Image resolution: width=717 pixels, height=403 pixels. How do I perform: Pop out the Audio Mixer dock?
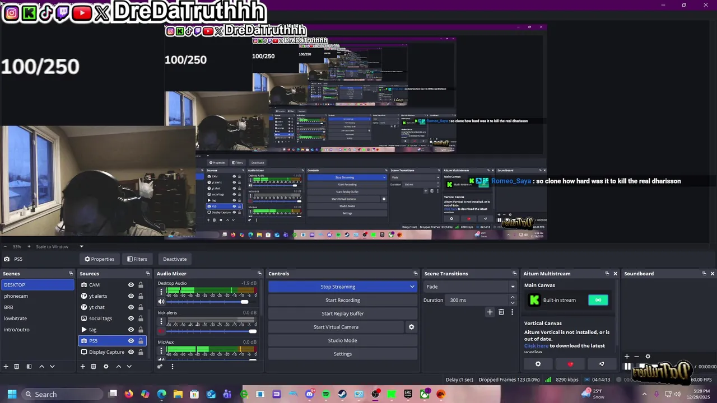(259, 274)
